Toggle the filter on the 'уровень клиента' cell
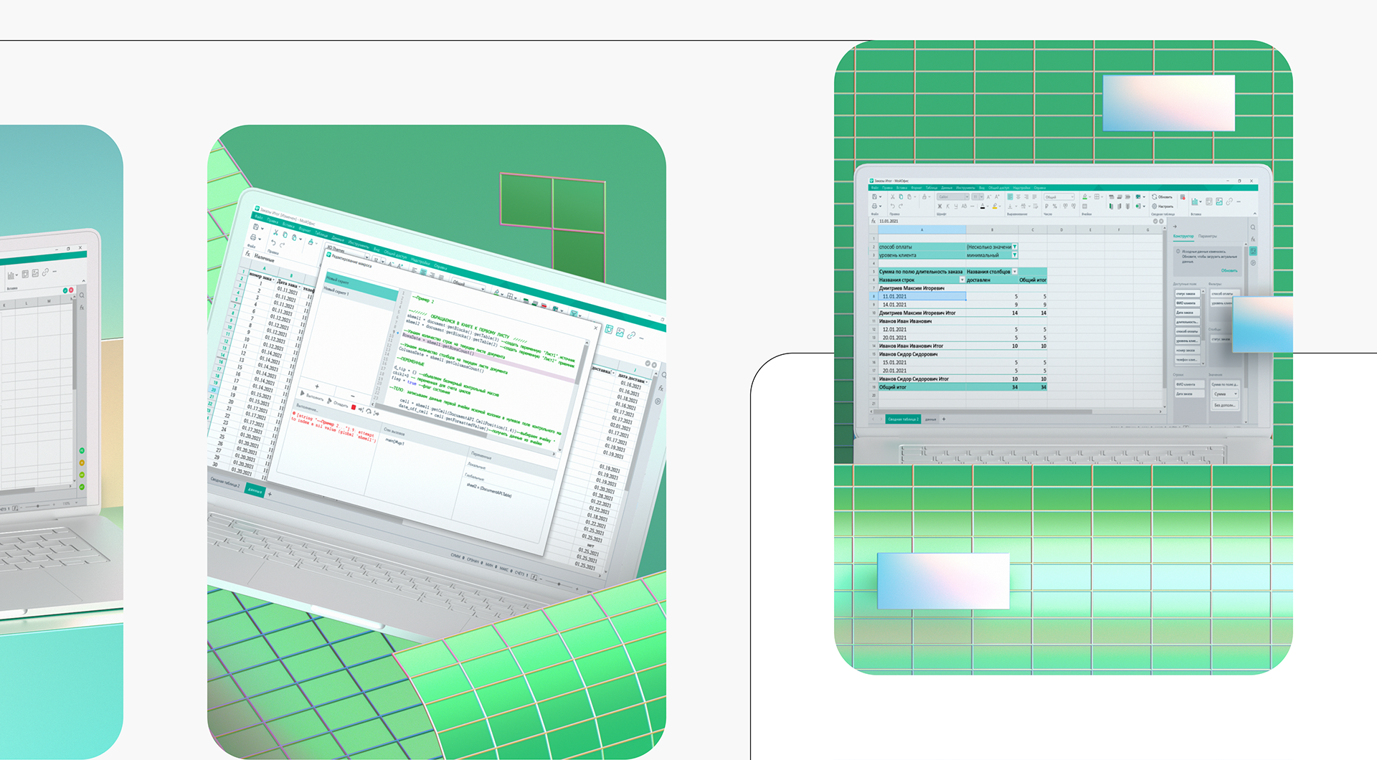Viewport: 1377px width, 760px height. click(1014, 255)
